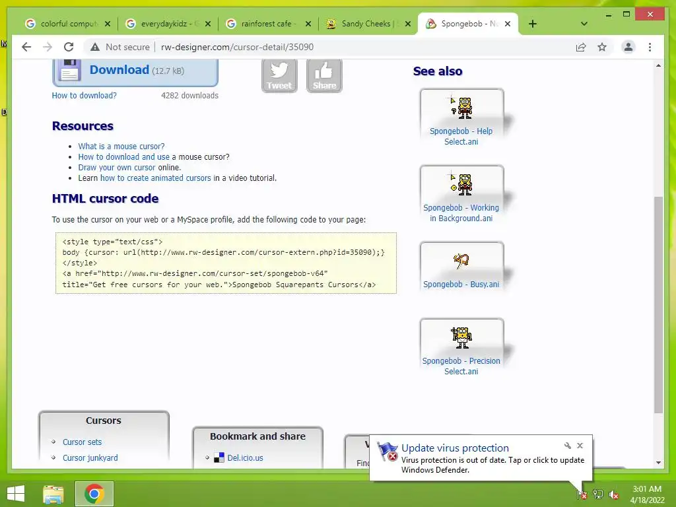The width and height of the screenshot is (676, 507).
Task: Open Spongebob Help Select cursor thumbnail
Action: click(461, 108)
